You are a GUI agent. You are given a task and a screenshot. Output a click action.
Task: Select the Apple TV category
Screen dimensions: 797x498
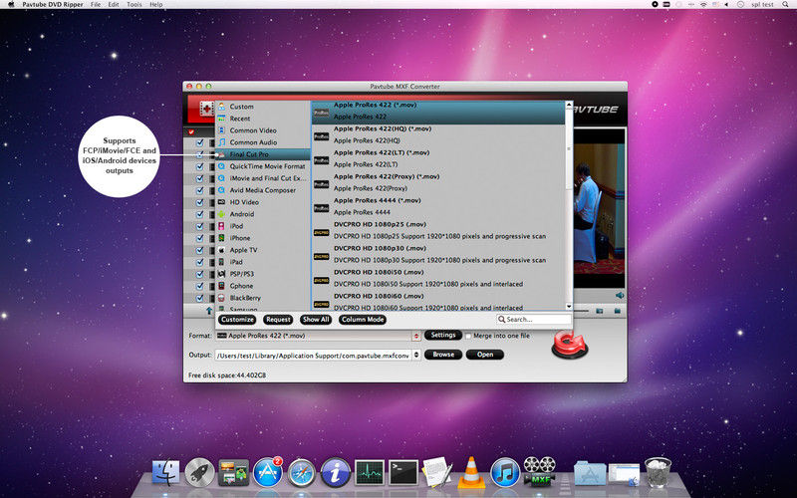tap(263, 250)
